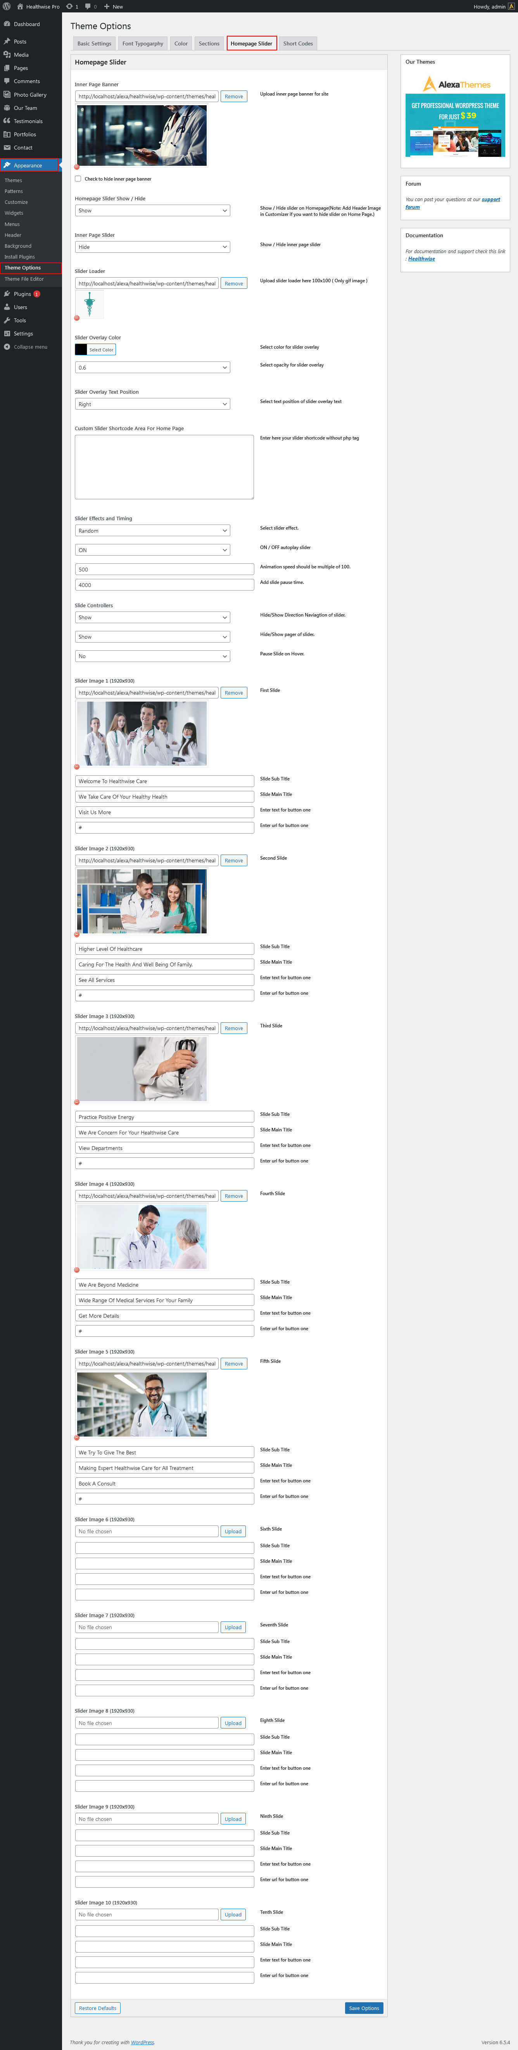This screenshot has width=518, height=2050.
Task: Open the Testimonials icon
Action: point(7,121)
